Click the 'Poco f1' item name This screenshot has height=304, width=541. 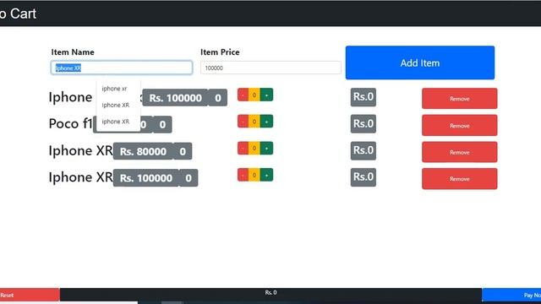[x=71, y=124]
